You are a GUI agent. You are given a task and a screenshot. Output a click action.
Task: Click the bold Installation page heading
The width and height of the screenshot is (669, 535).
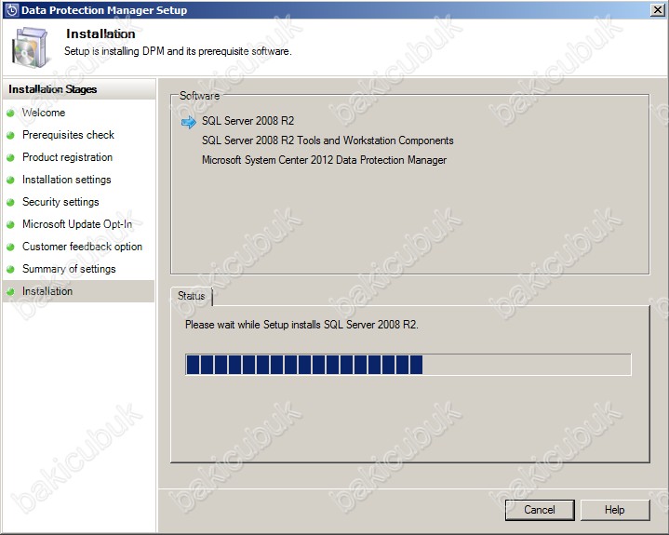coord(100,33)
